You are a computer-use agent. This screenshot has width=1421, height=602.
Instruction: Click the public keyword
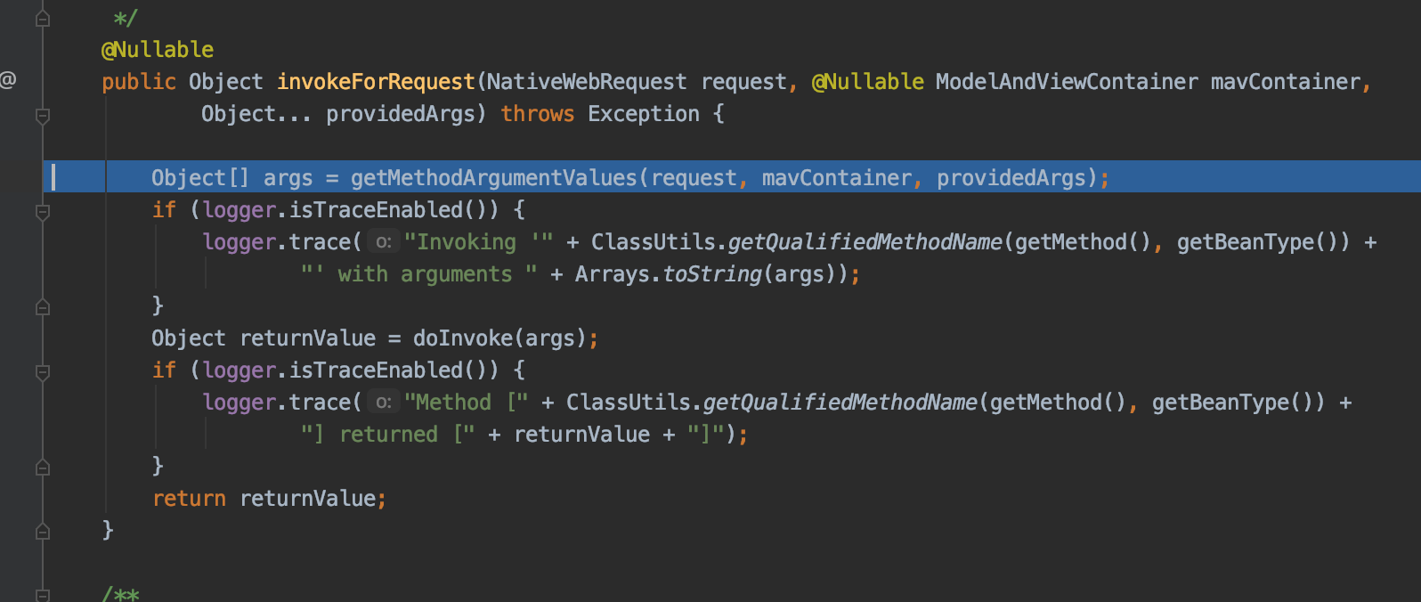[139, 82]
